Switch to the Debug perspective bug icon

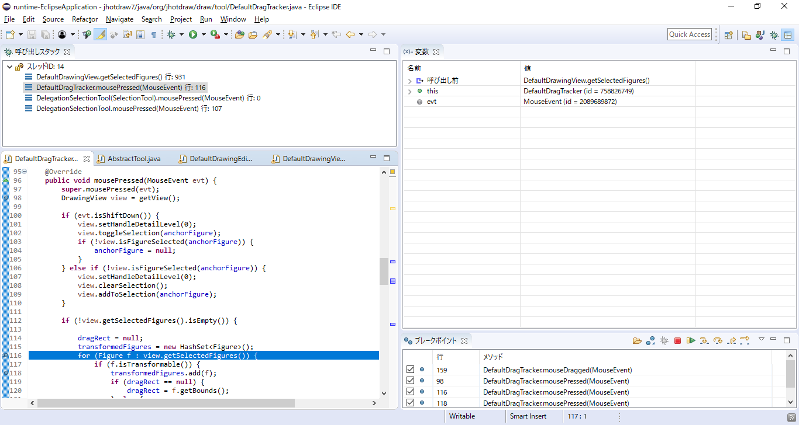point(774,34)
